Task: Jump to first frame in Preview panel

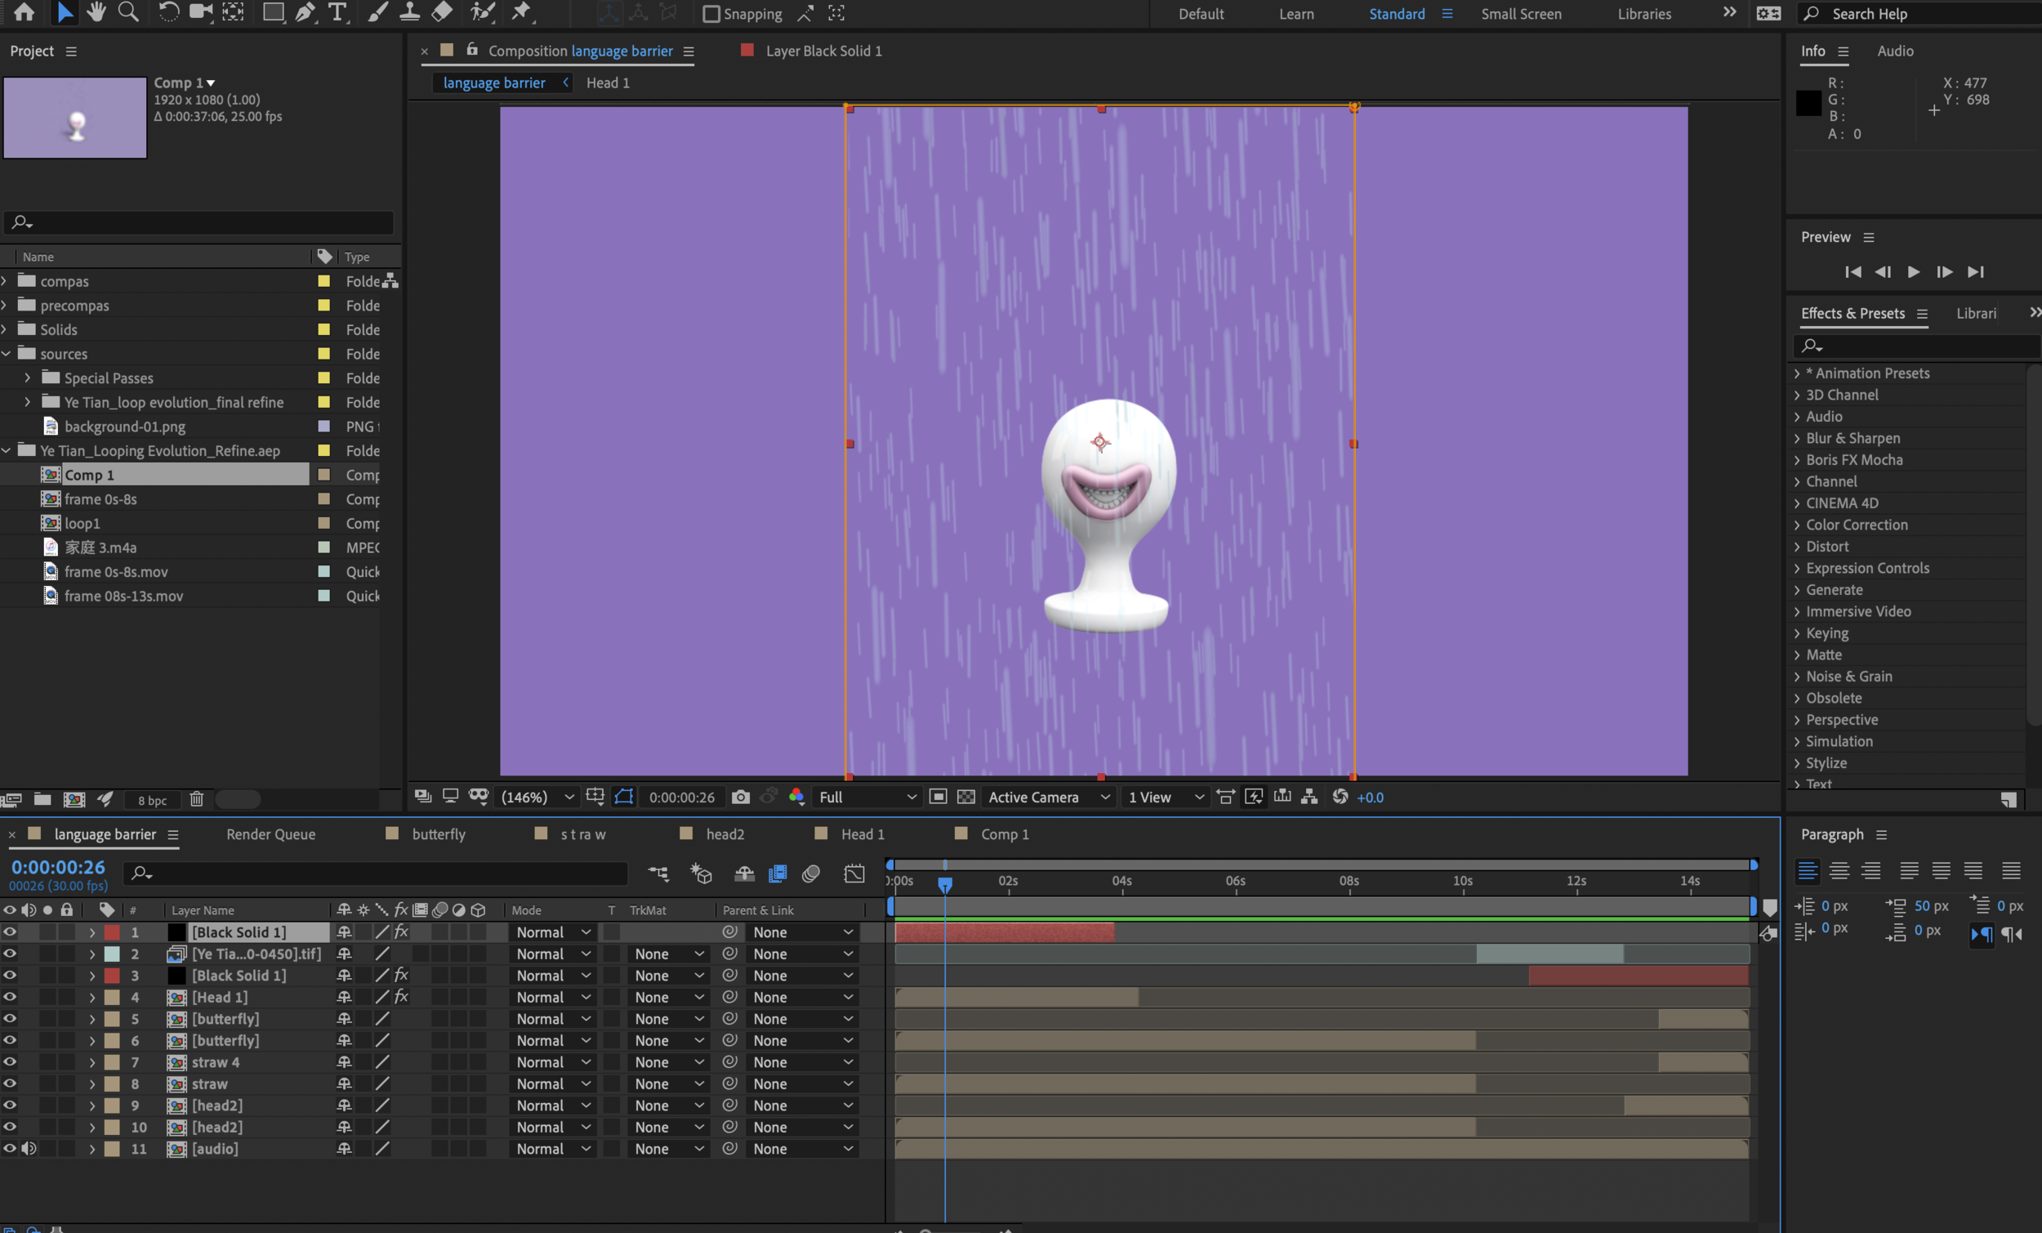Action: [x=1853, y=272]
